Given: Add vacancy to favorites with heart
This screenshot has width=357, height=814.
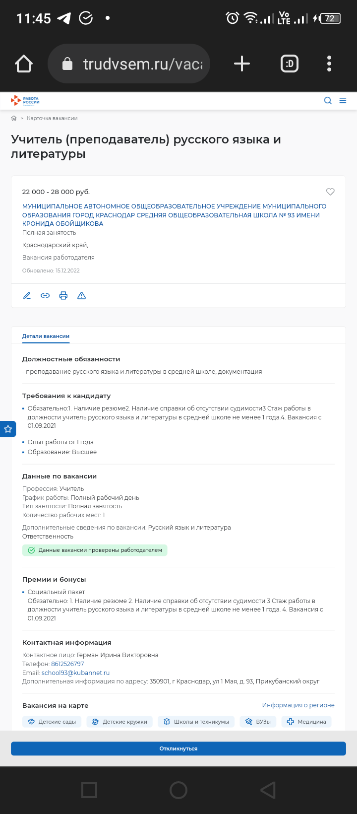Looking at the screenshot, I should tap(330, 192).
